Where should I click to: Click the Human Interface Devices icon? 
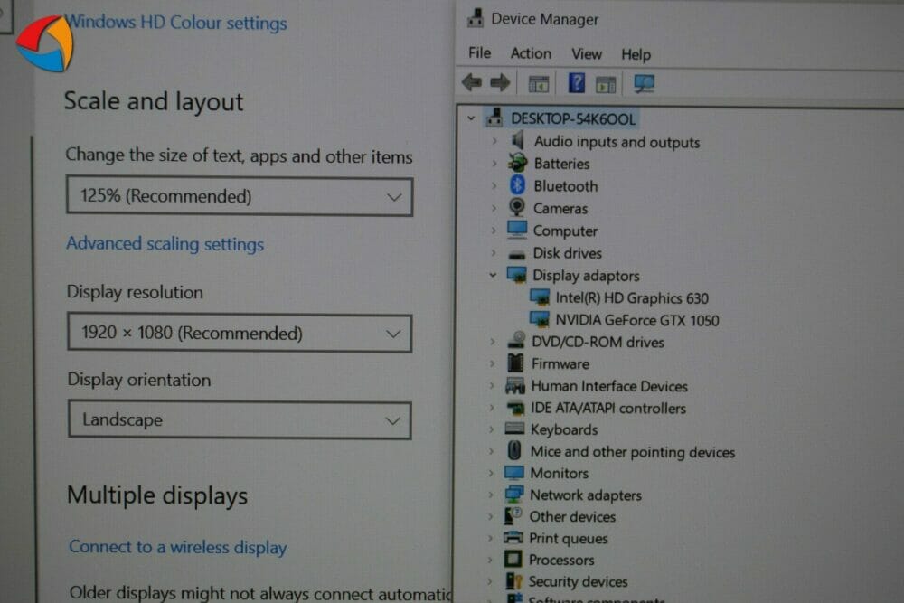tap(515, 385)
